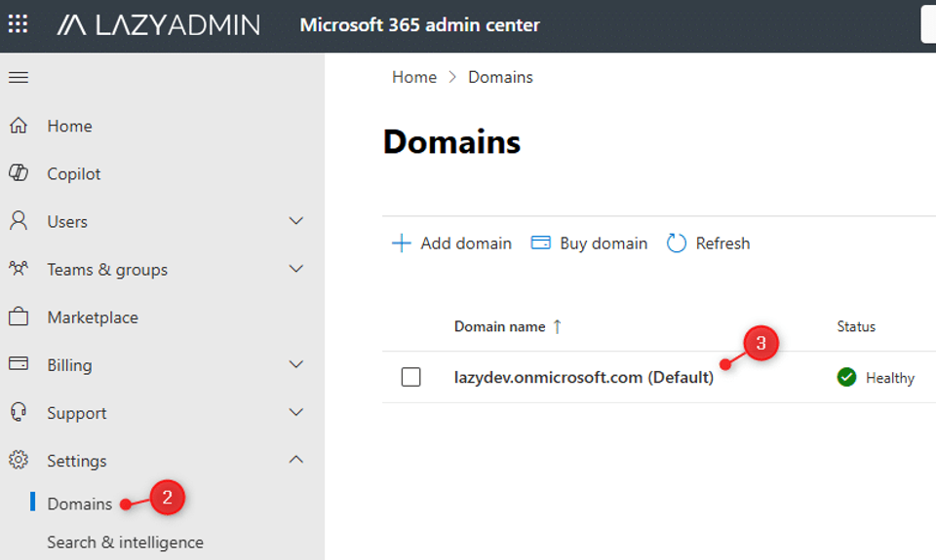Sort by Domain name column header
Image resolution: width=936 pixels, height=560 pixels.
pos(499,327)
